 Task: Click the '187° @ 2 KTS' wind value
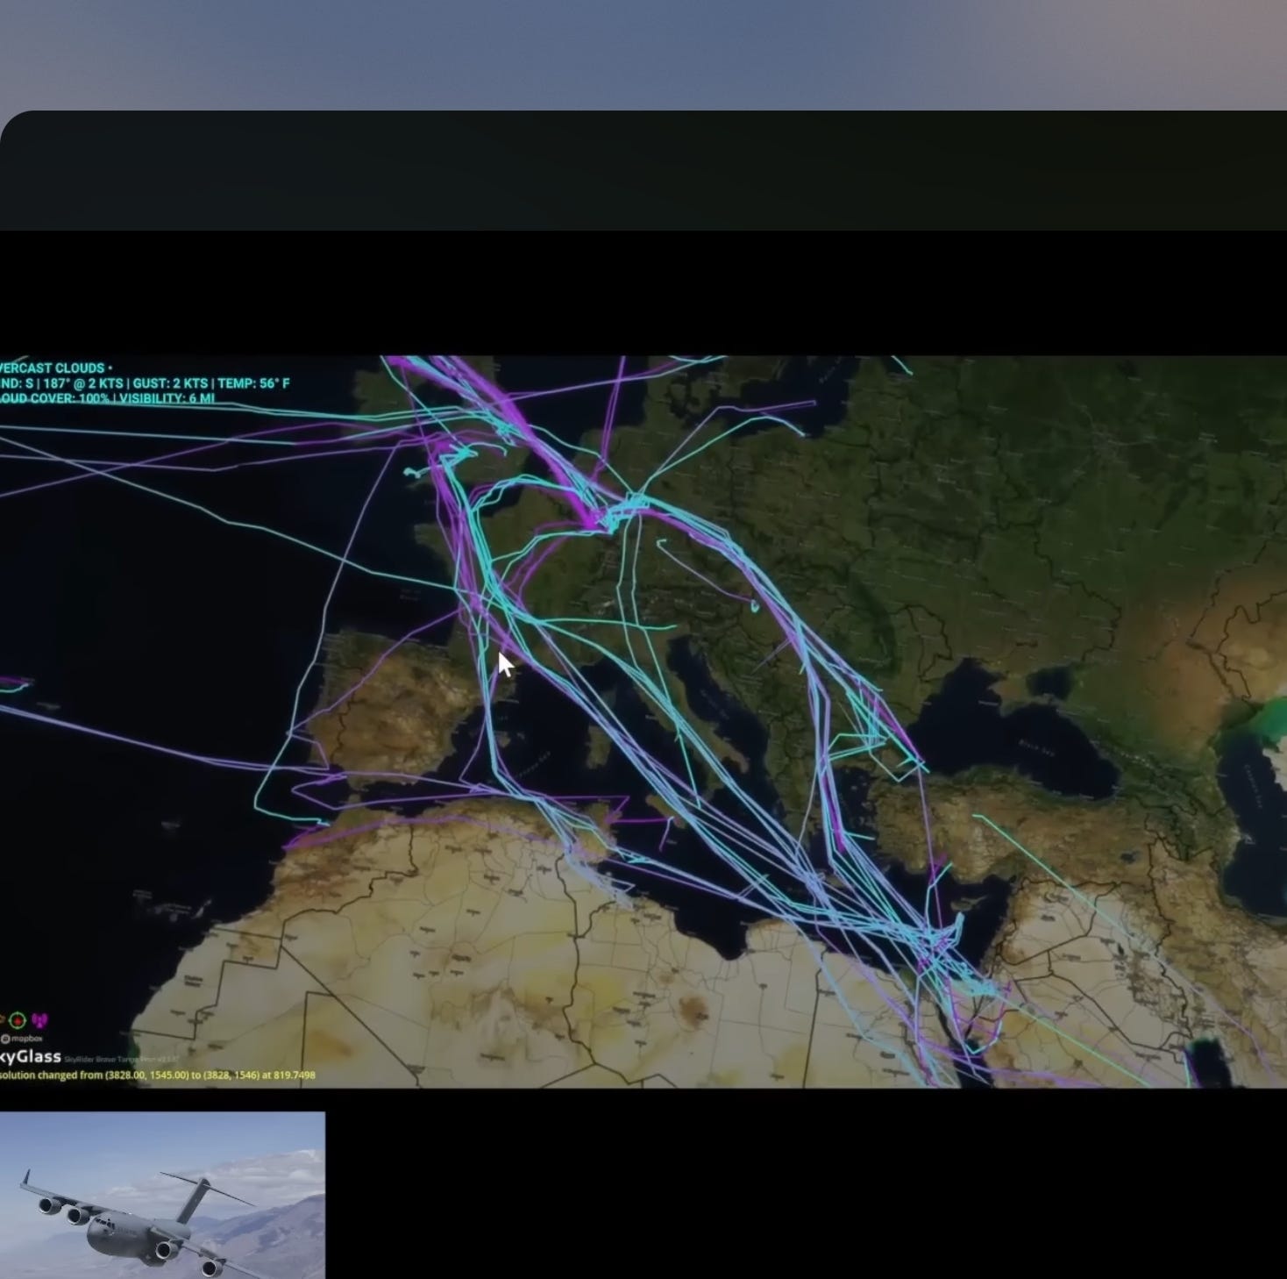(x=82, y=383)
